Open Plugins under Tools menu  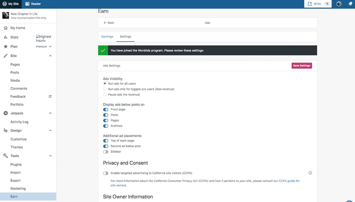coord(16,164)
